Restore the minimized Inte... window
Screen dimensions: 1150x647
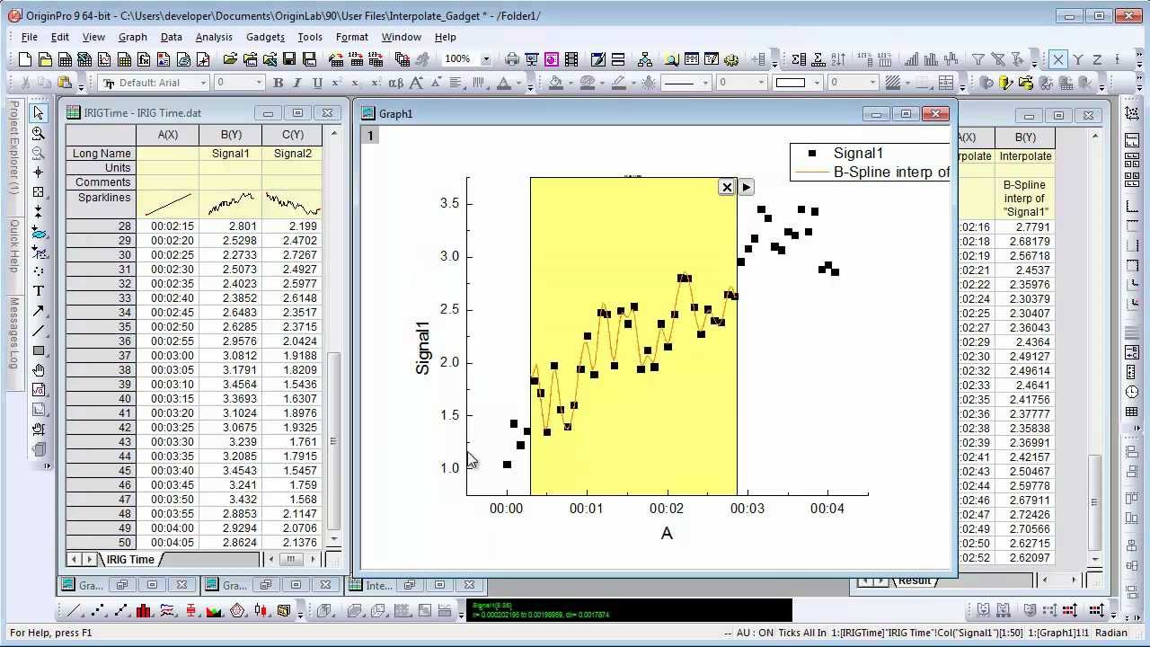[x=410, y=585]
